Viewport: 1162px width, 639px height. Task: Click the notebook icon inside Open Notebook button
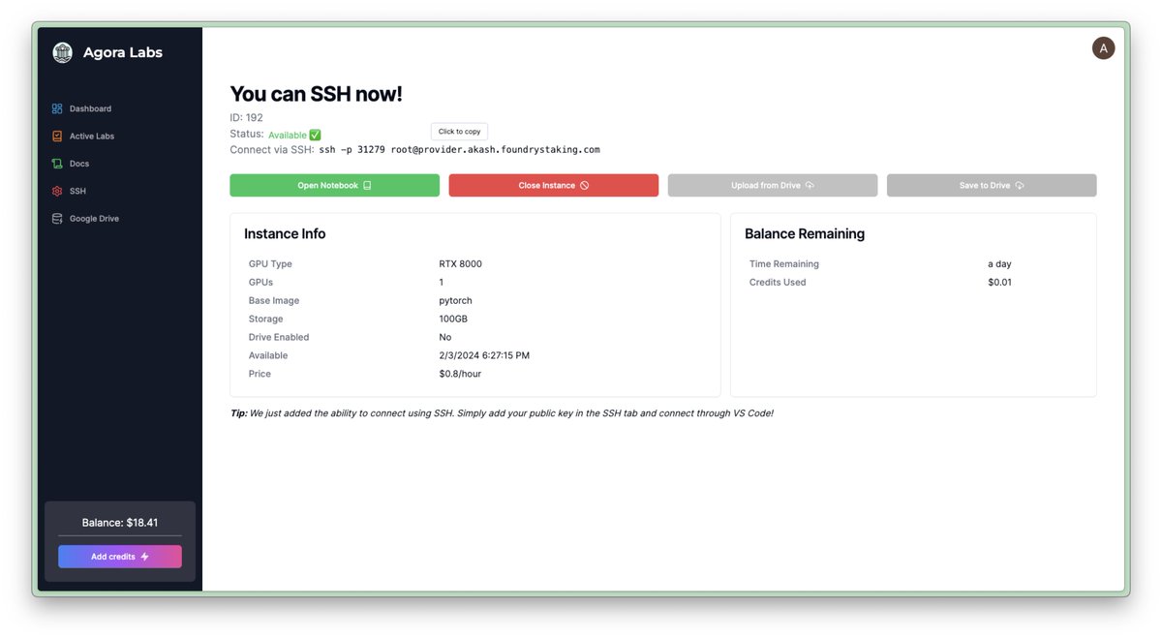click(x=367, y=185)
